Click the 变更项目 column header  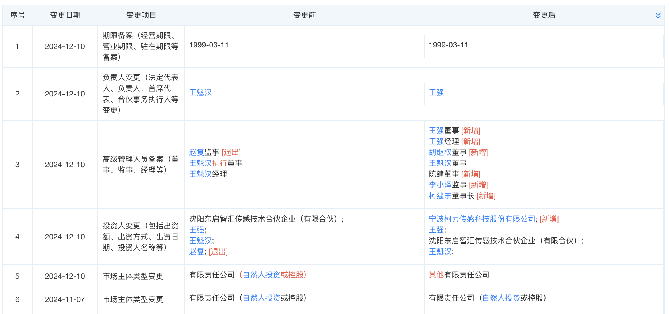click(x=141, y=15)
